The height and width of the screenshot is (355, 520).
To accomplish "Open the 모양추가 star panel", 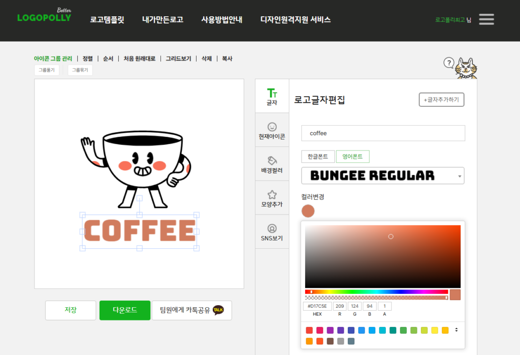I will pos(272,198).
